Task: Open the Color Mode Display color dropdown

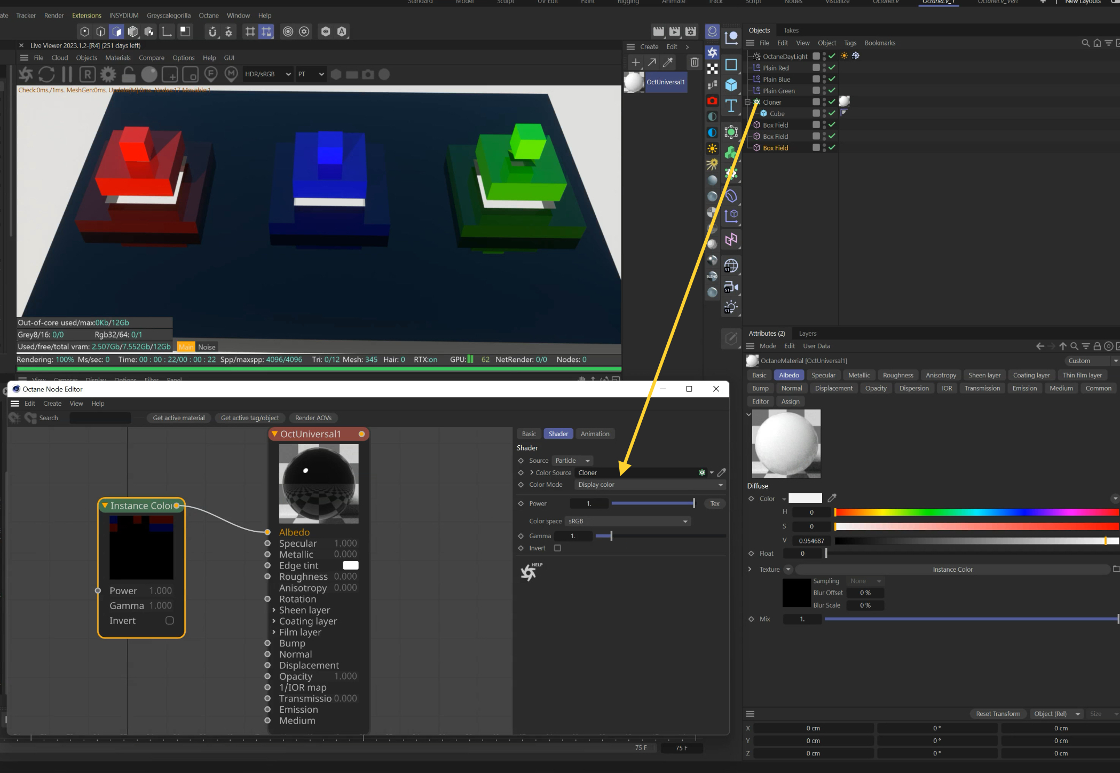Action: (x=650, y=485)
